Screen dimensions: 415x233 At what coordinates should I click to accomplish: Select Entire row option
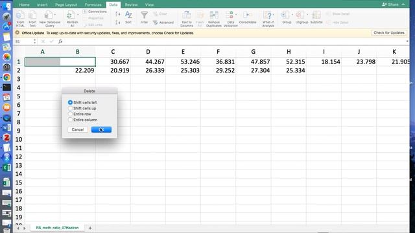(x=70, y=114)
